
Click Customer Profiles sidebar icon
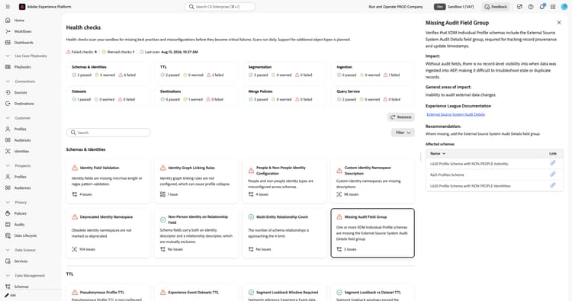point(8,129)
